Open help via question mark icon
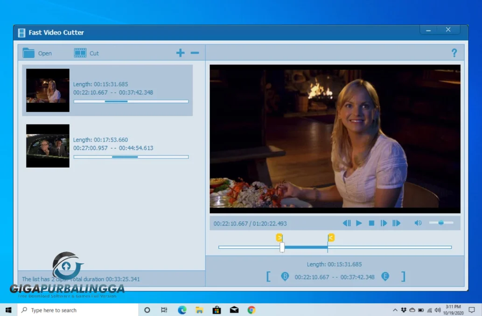Image resolution: width=482 pixels, height=316 pixels. coord(454,53)
